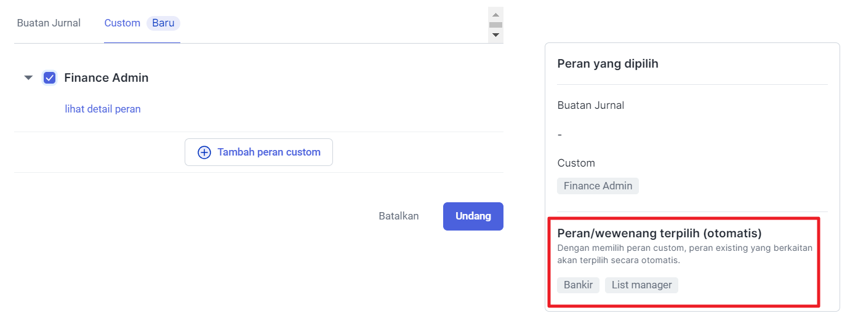Image resolution: width=850 pixels, height=316 pixels.
Task: Open the "lihat detail peran" link
Action: 103,109
